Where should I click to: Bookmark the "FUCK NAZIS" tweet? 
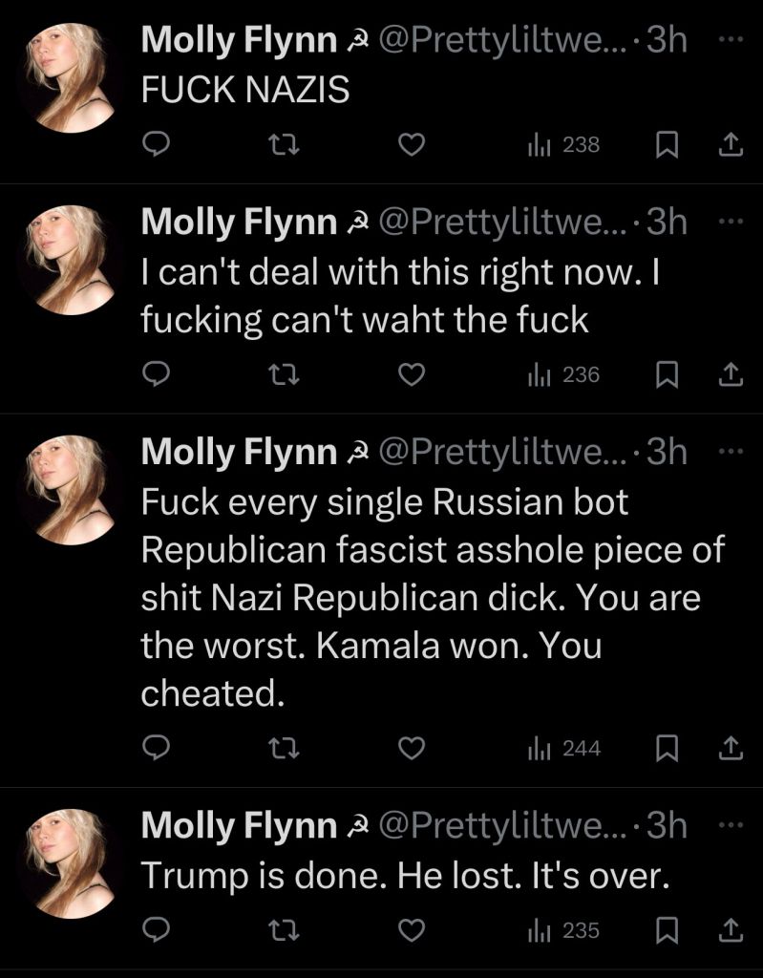[668, 145]
